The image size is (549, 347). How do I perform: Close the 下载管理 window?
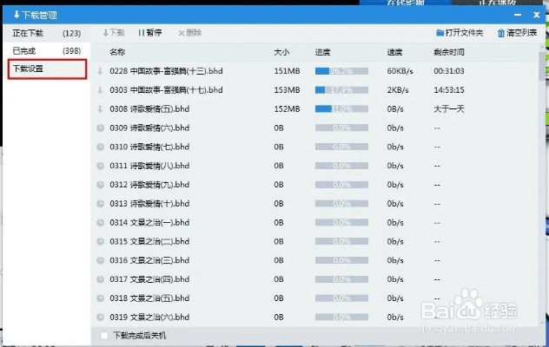click(x=536, y=15)
